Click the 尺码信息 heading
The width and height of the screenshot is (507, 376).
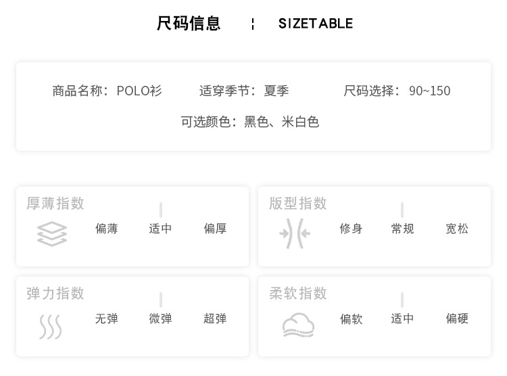189,24
